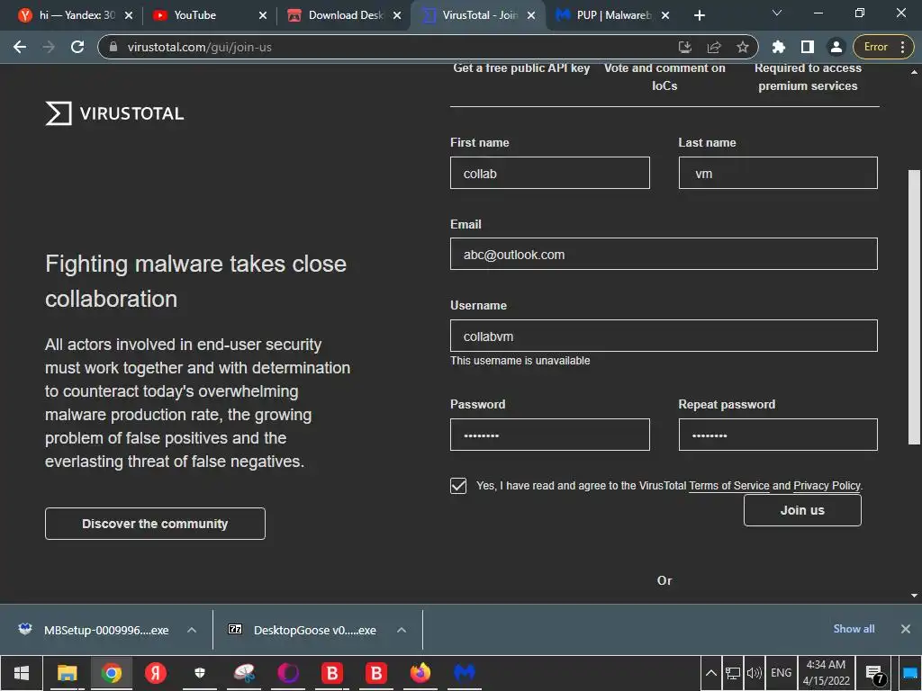Viewport: 922px width, 691px height.
Task: Click the Join us button
Action: click(x=802, y=510)
